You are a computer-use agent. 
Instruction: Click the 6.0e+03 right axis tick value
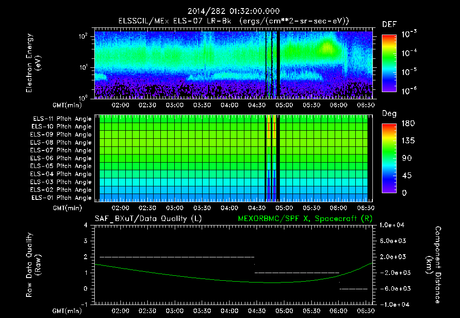point(393,241)
